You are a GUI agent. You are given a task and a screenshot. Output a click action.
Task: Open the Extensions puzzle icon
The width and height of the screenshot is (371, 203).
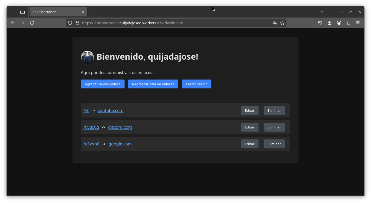(348, 23)
